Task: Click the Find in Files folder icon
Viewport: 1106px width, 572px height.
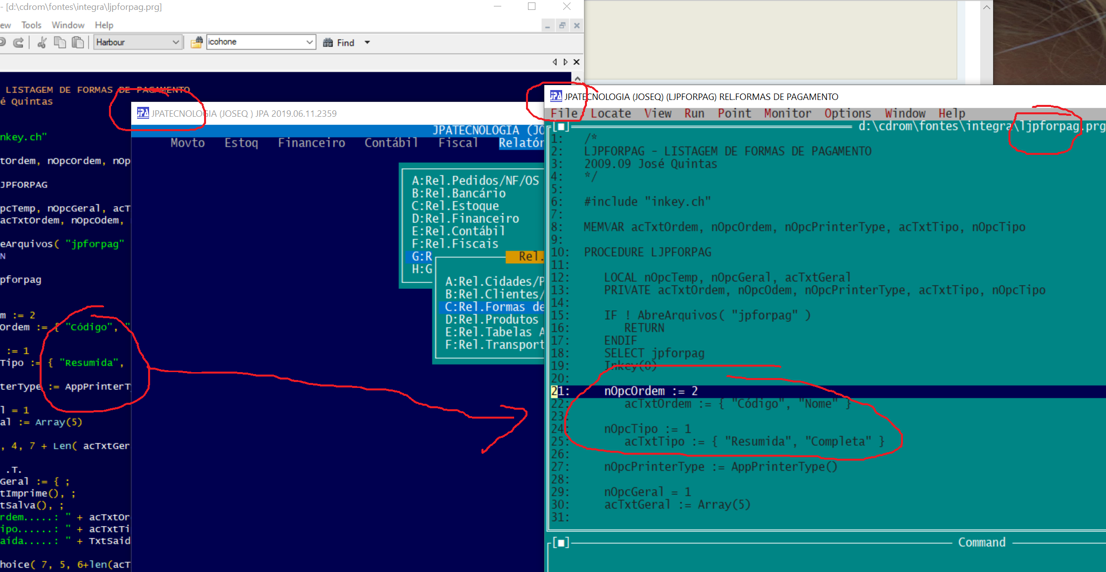Action: pos(197,43)
